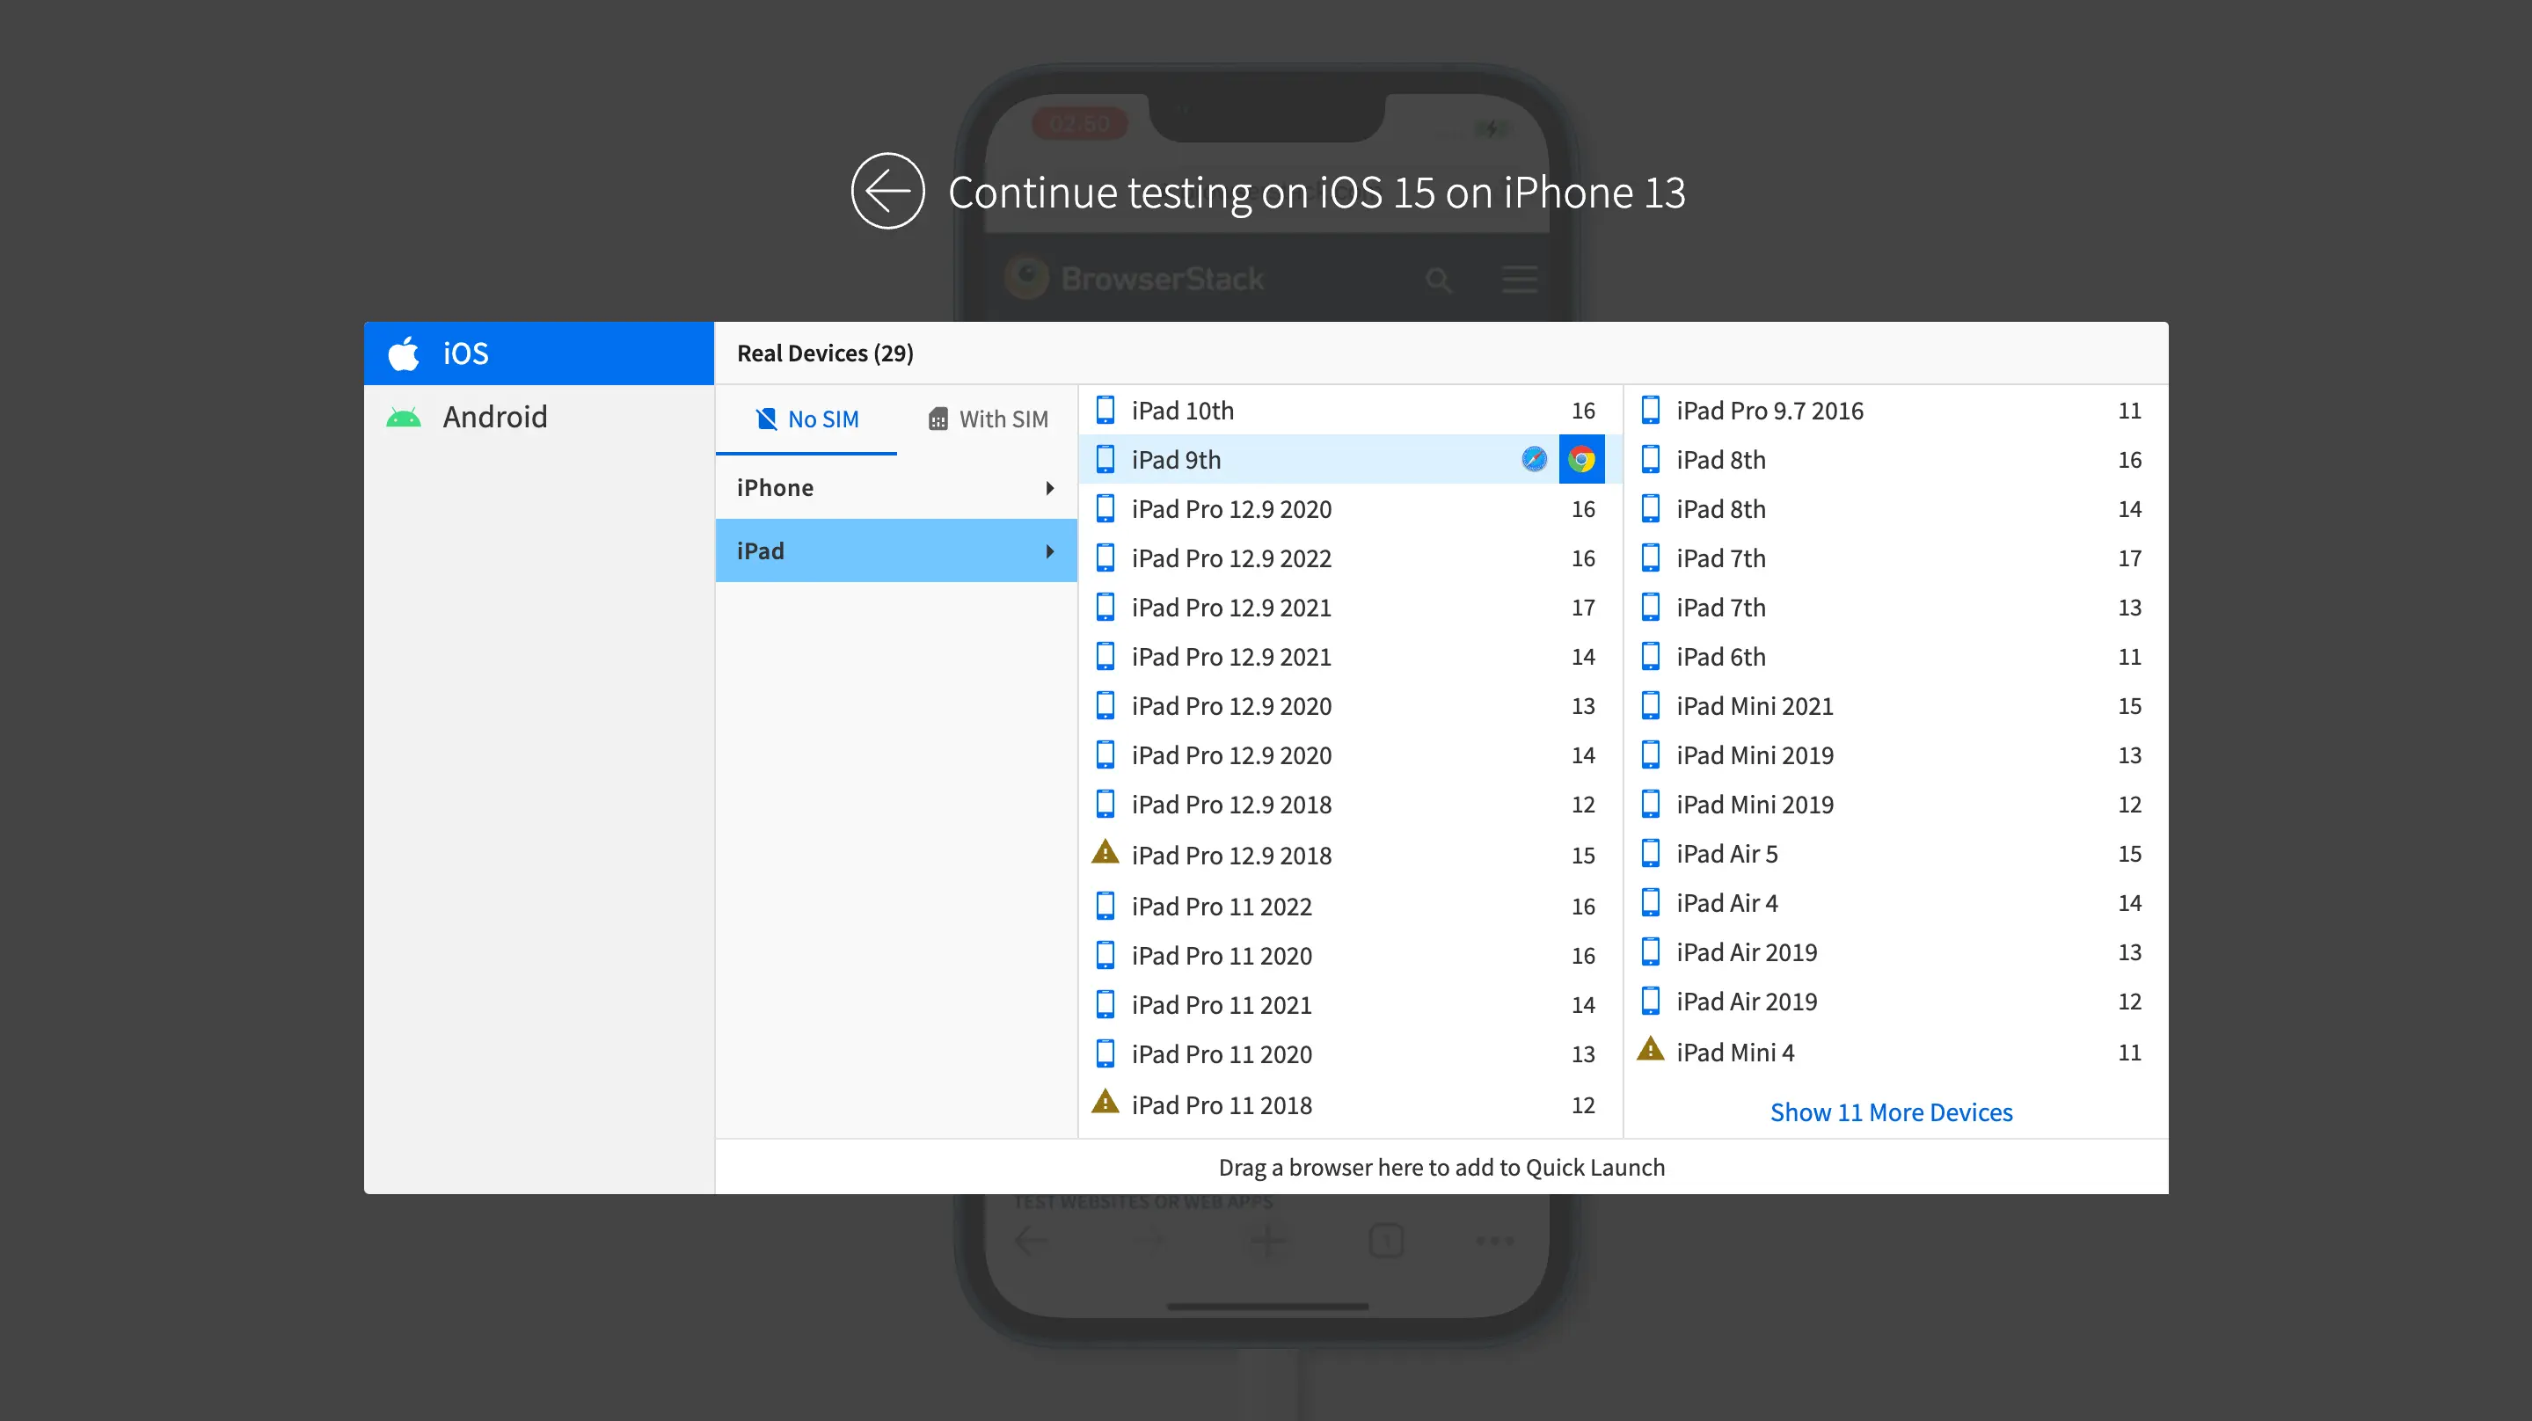Click the Android robot icon
The width and height of the screenshot is (2532, 1421).
tap(403, 418)
